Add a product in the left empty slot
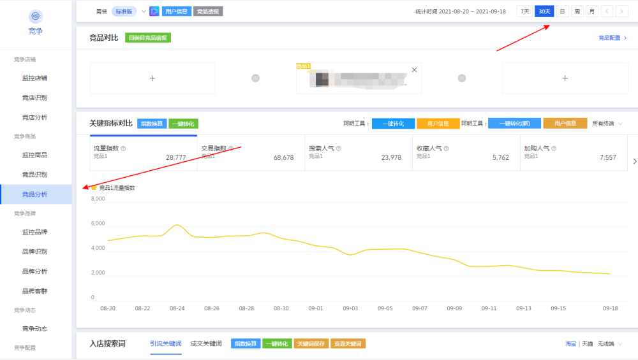This screenshot has width=638, height=360. coord(152,78)
